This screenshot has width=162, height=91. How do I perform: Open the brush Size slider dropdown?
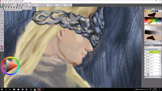[51, 5]
